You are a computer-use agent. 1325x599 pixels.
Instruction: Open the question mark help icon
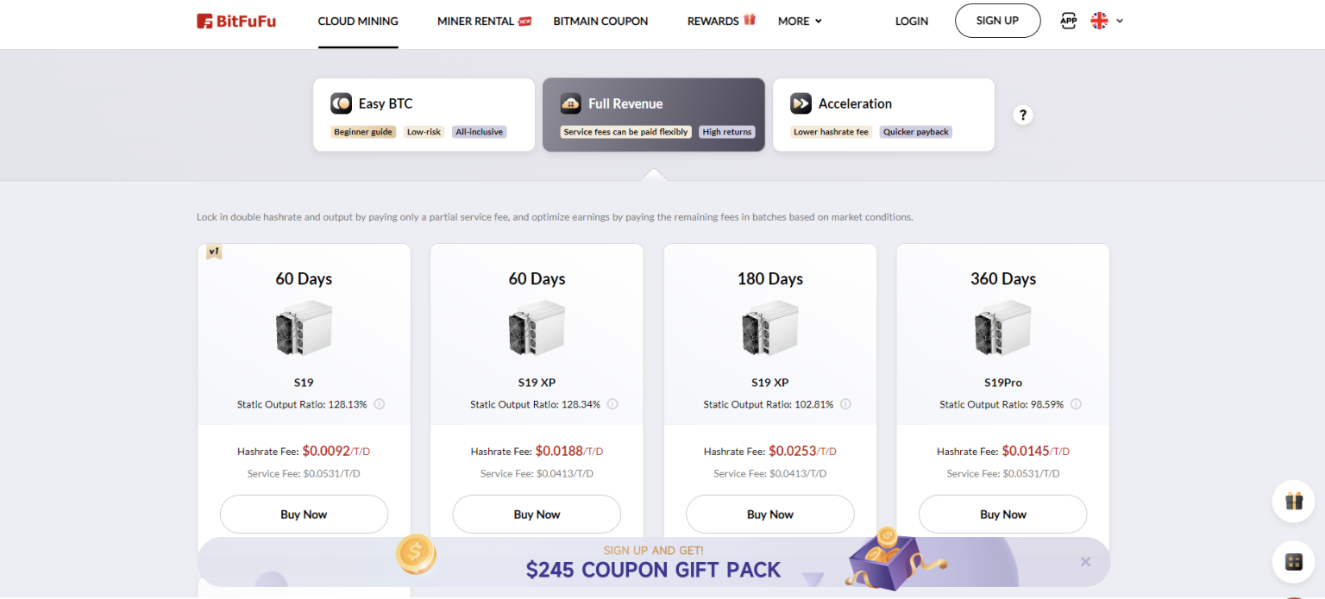pyautogui.click(x=1022, y=114)
